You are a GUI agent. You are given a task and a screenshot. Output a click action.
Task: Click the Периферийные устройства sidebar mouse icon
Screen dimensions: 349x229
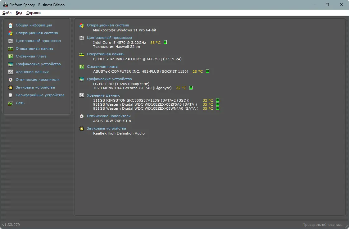(11, 95)
